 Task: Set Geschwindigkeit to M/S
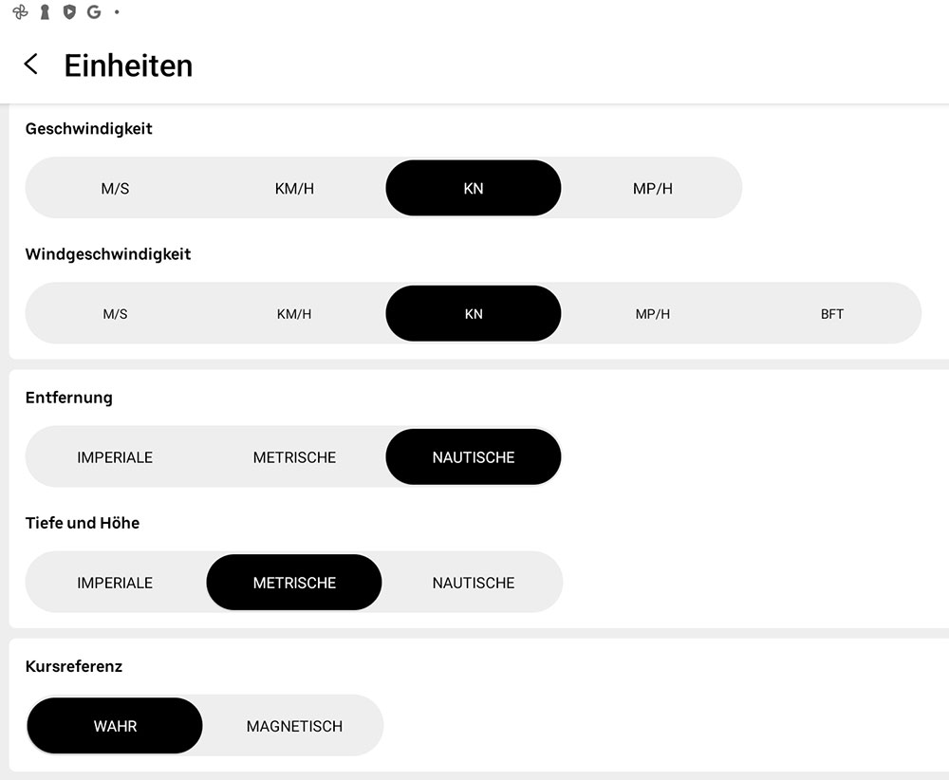pyautogui.click(x=115, y=188)
